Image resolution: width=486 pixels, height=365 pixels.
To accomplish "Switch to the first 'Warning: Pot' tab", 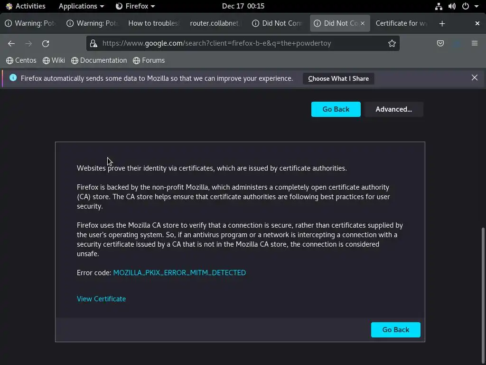I will coord(31,23).
